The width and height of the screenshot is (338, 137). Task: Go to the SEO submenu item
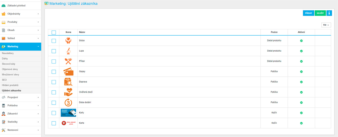(4, 80)
